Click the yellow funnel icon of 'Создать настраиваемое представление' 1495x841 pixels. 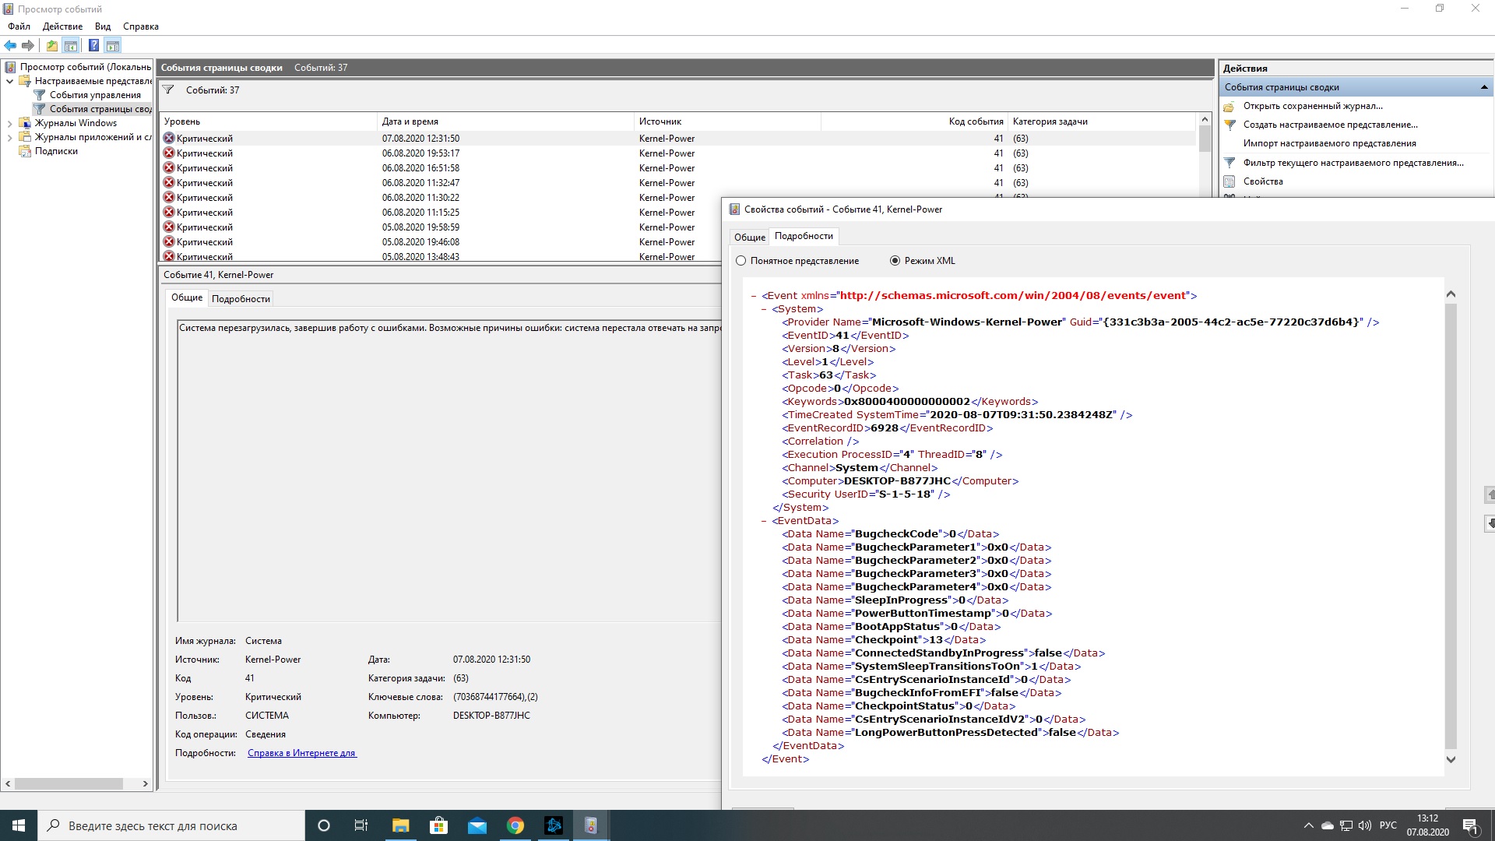[x=1229, y=125]
